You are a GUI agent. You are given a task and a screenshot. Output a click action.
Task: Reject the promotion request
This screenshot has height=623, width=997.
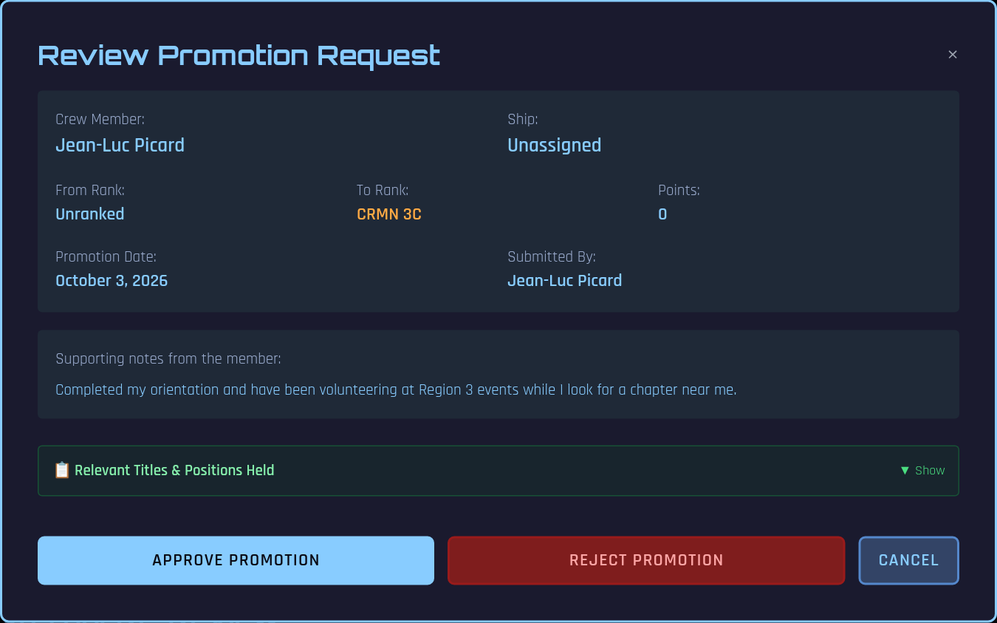tap(645, 560)
